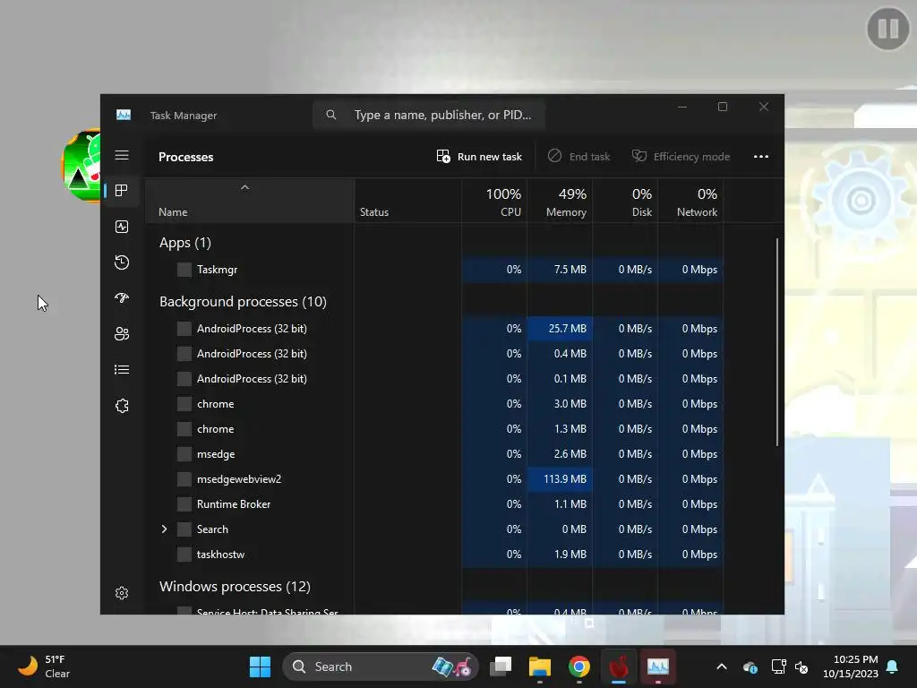Select chrome process using 1.3 MB
Screen dimensions: 917x688
[x=434, y=429]
